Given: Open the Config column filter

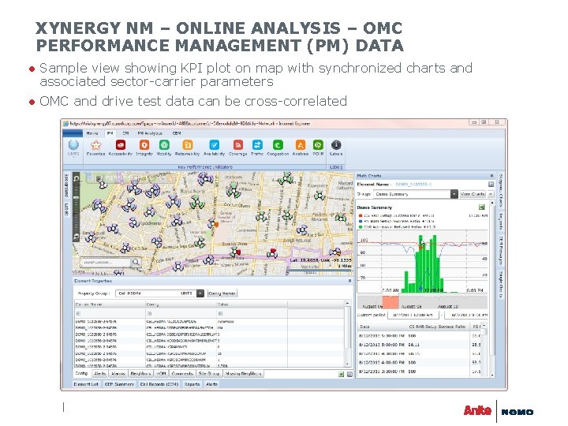Looking at the screenshot, I should (x=149, y=314).
